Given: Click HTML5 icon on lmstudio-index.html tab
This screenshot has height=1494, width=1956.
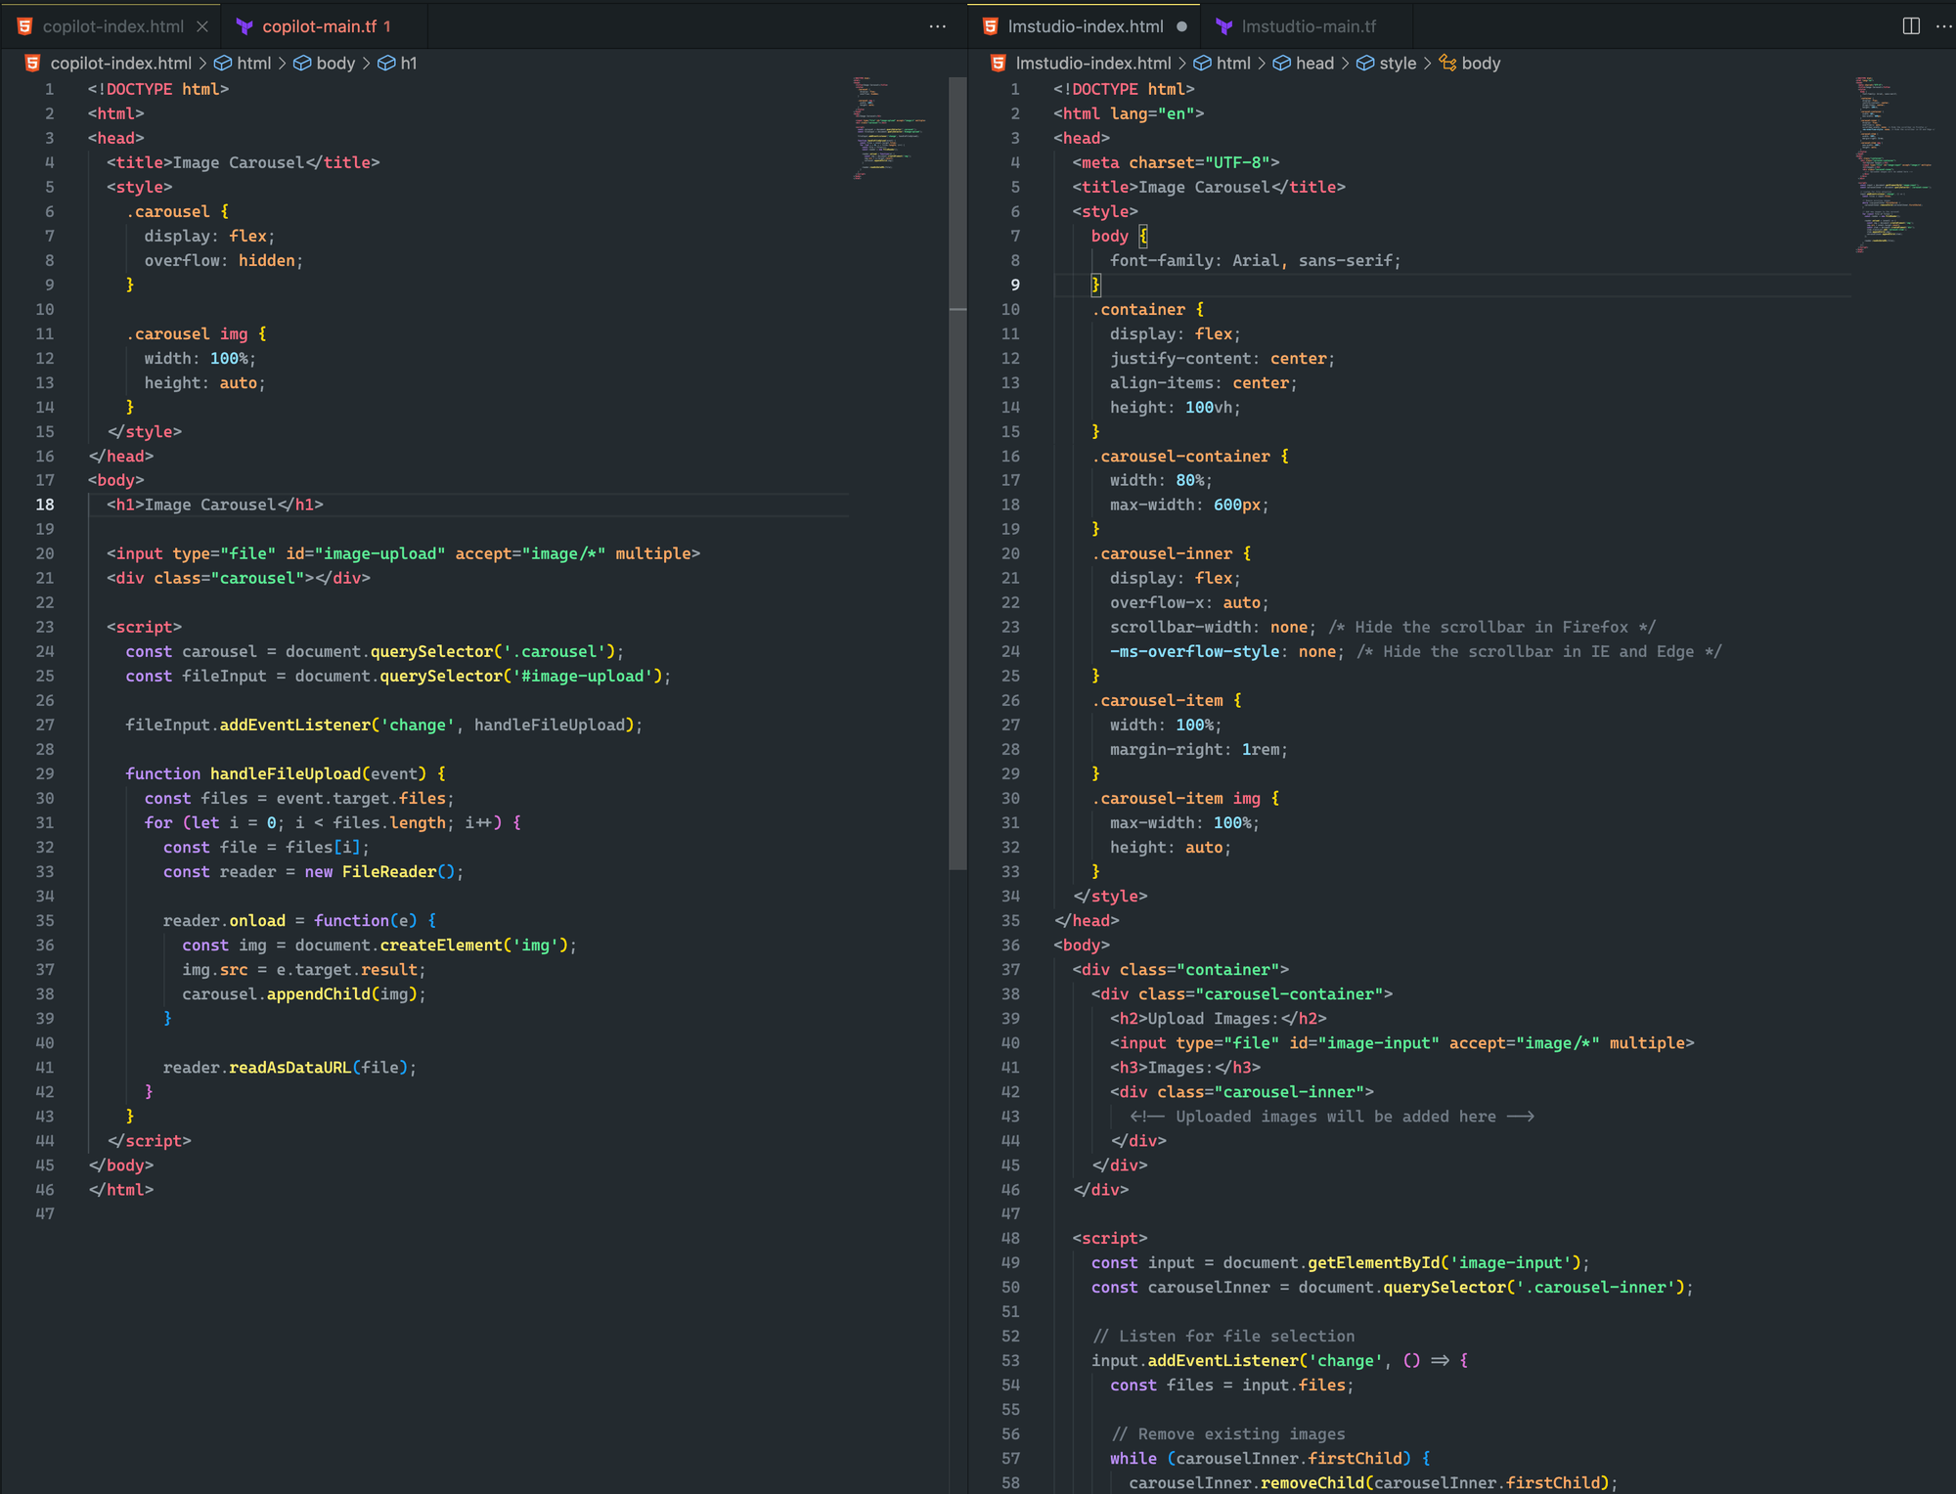Looking at the screenshot, I should pos(991,26).
